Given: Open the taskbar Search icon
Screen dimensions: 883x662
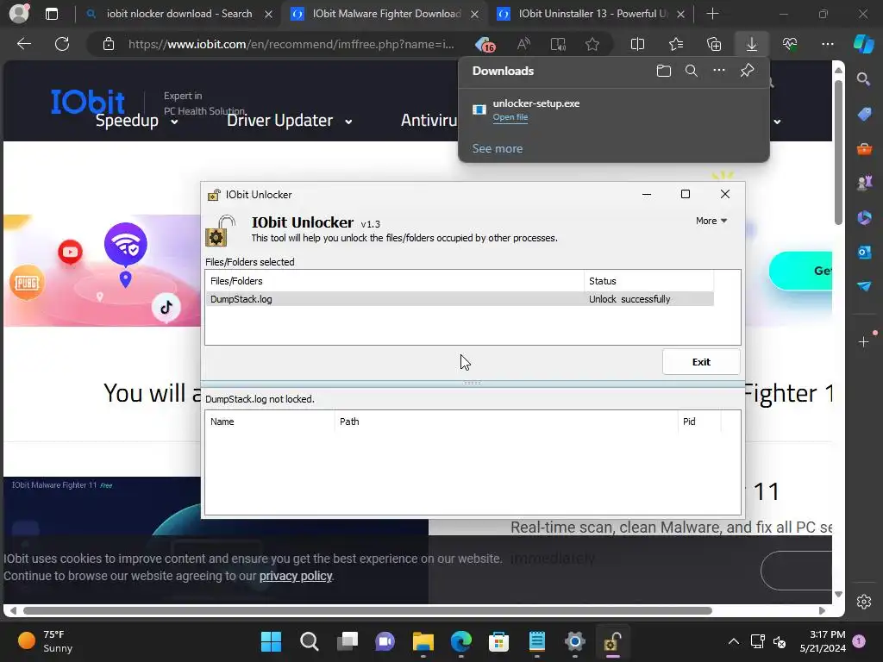Looking at the screenshot, I should tap(309, 641).
